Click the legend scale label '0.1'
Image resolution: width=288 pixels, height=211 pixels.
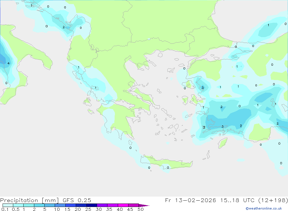coord(5,209)
